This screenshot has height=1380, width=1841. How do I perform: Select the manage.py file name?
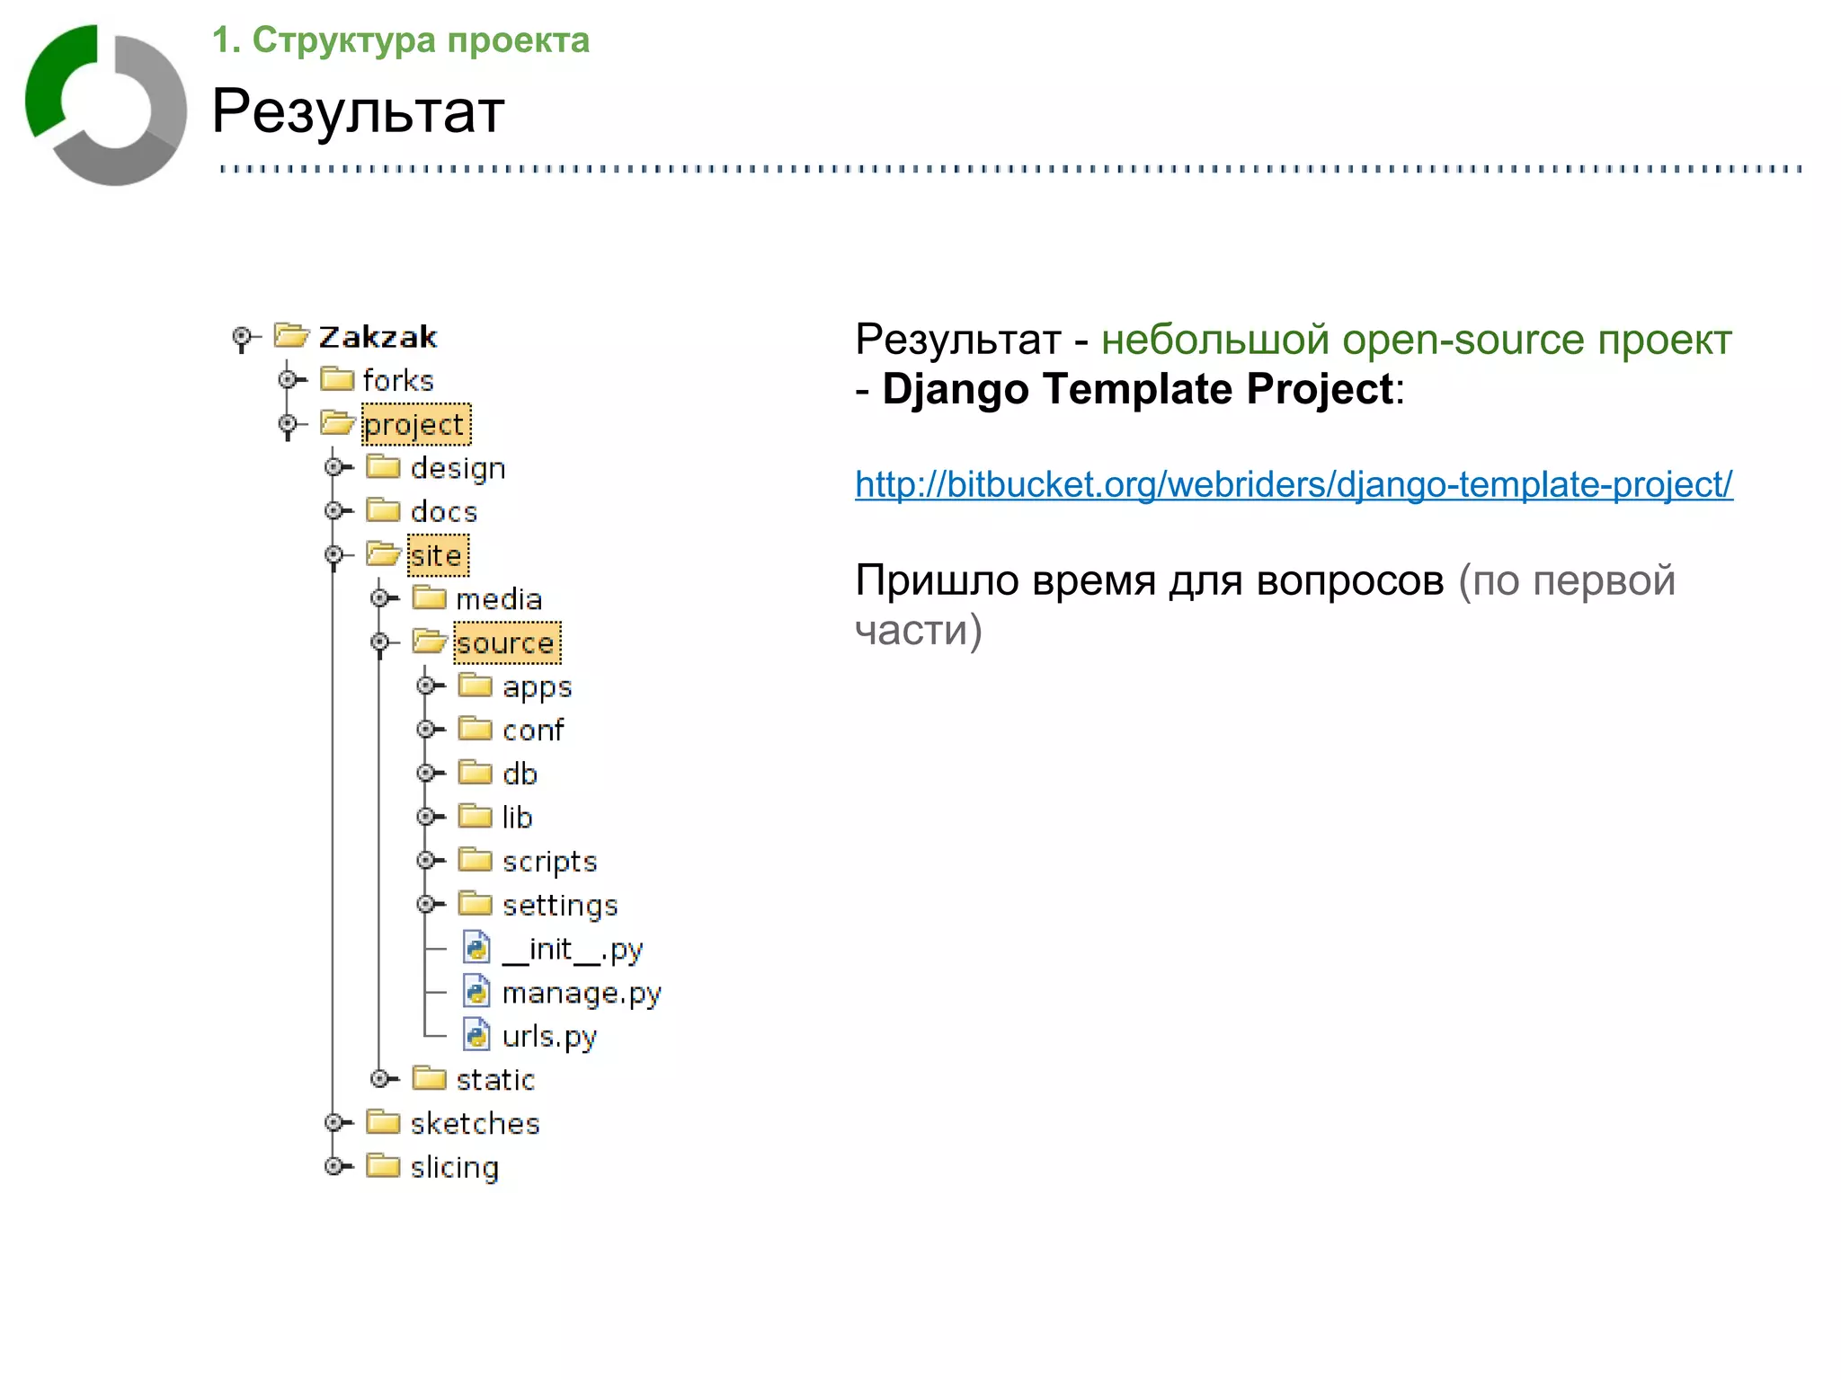point(582,993)
